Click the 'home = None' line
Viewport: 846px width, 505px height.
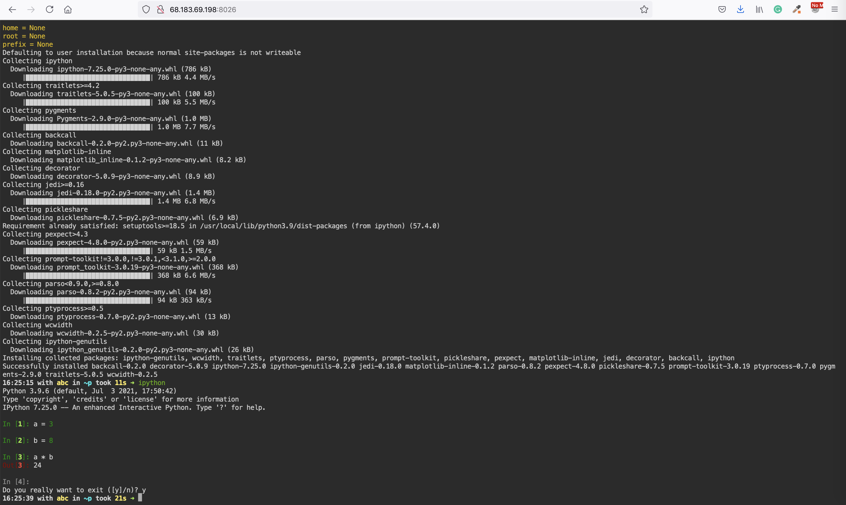[24, 28]
